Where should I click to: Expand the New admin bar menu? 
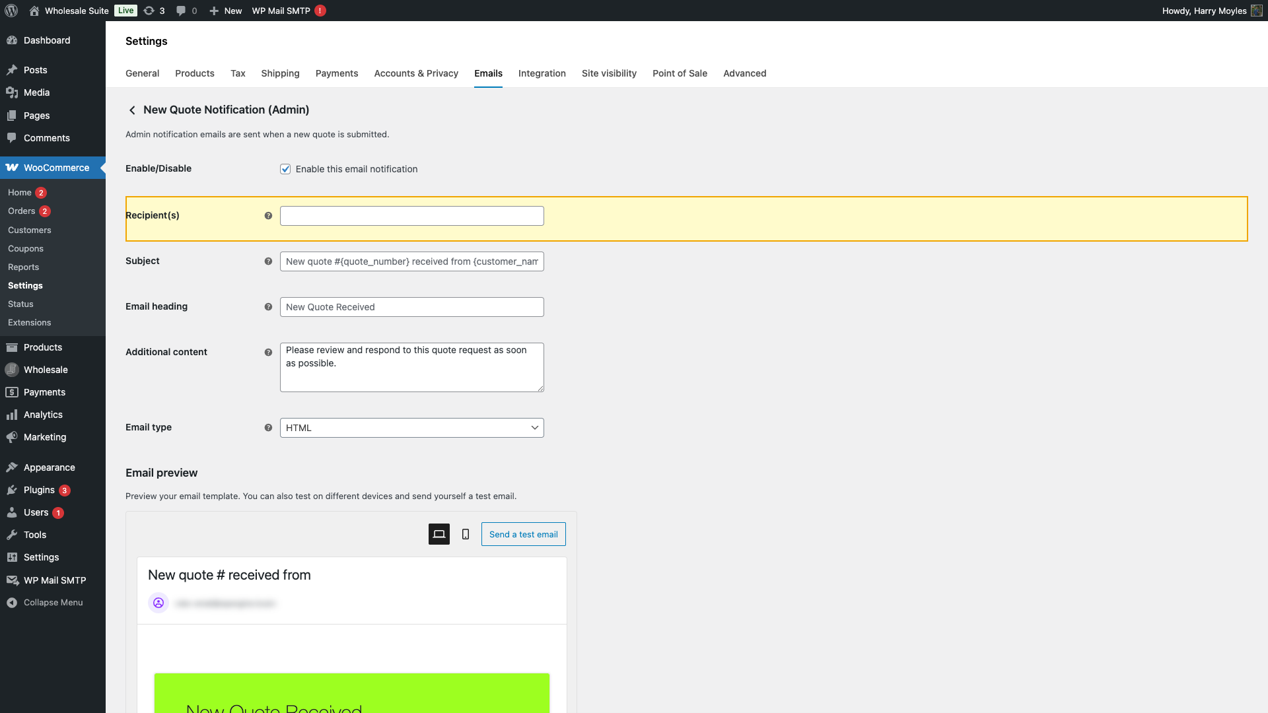[x=225, y=11]
